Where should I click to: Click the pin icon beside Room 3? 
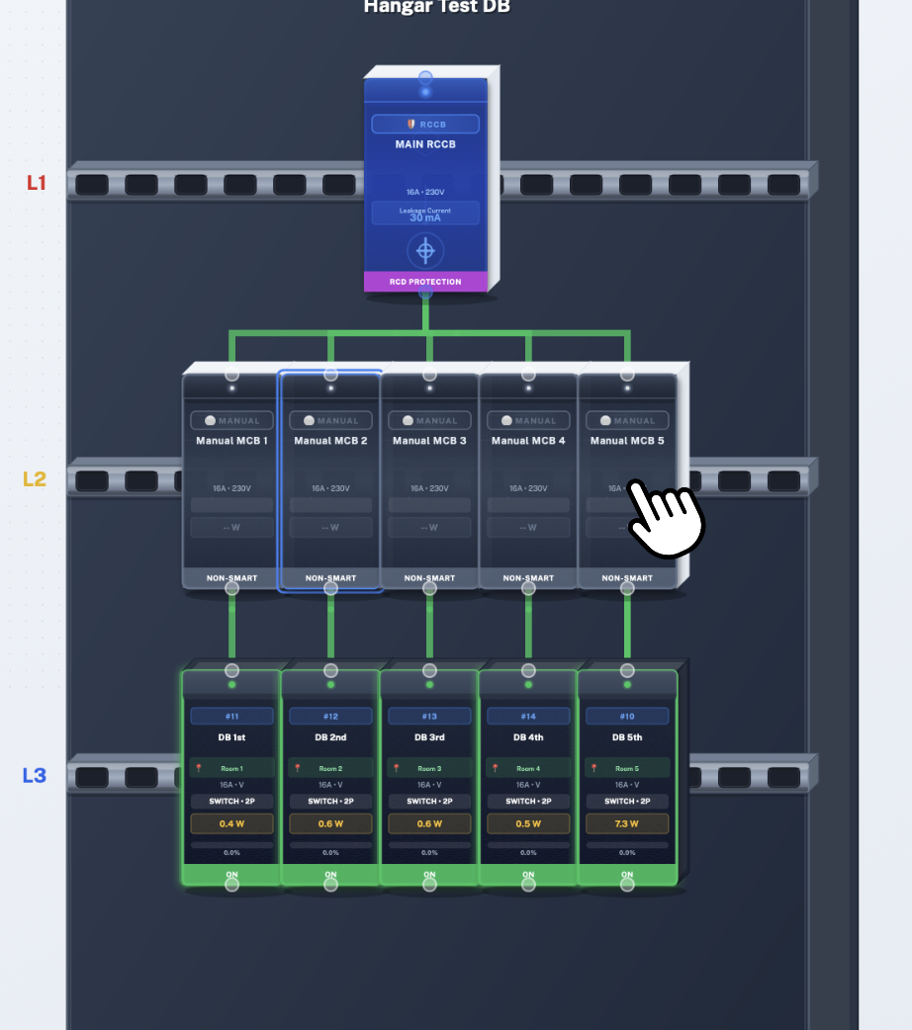point(397,768)
